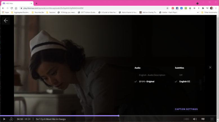Click the page vertical scrollbar
Viewport: 219px width, 122px height.
[218, 68]
